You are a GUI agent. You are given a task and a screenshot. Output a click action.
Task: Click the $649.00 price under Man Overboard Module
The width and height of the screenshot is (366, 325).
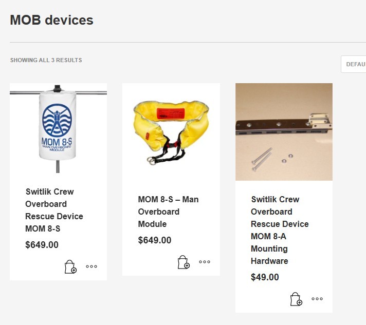click(x=155, y=240)
